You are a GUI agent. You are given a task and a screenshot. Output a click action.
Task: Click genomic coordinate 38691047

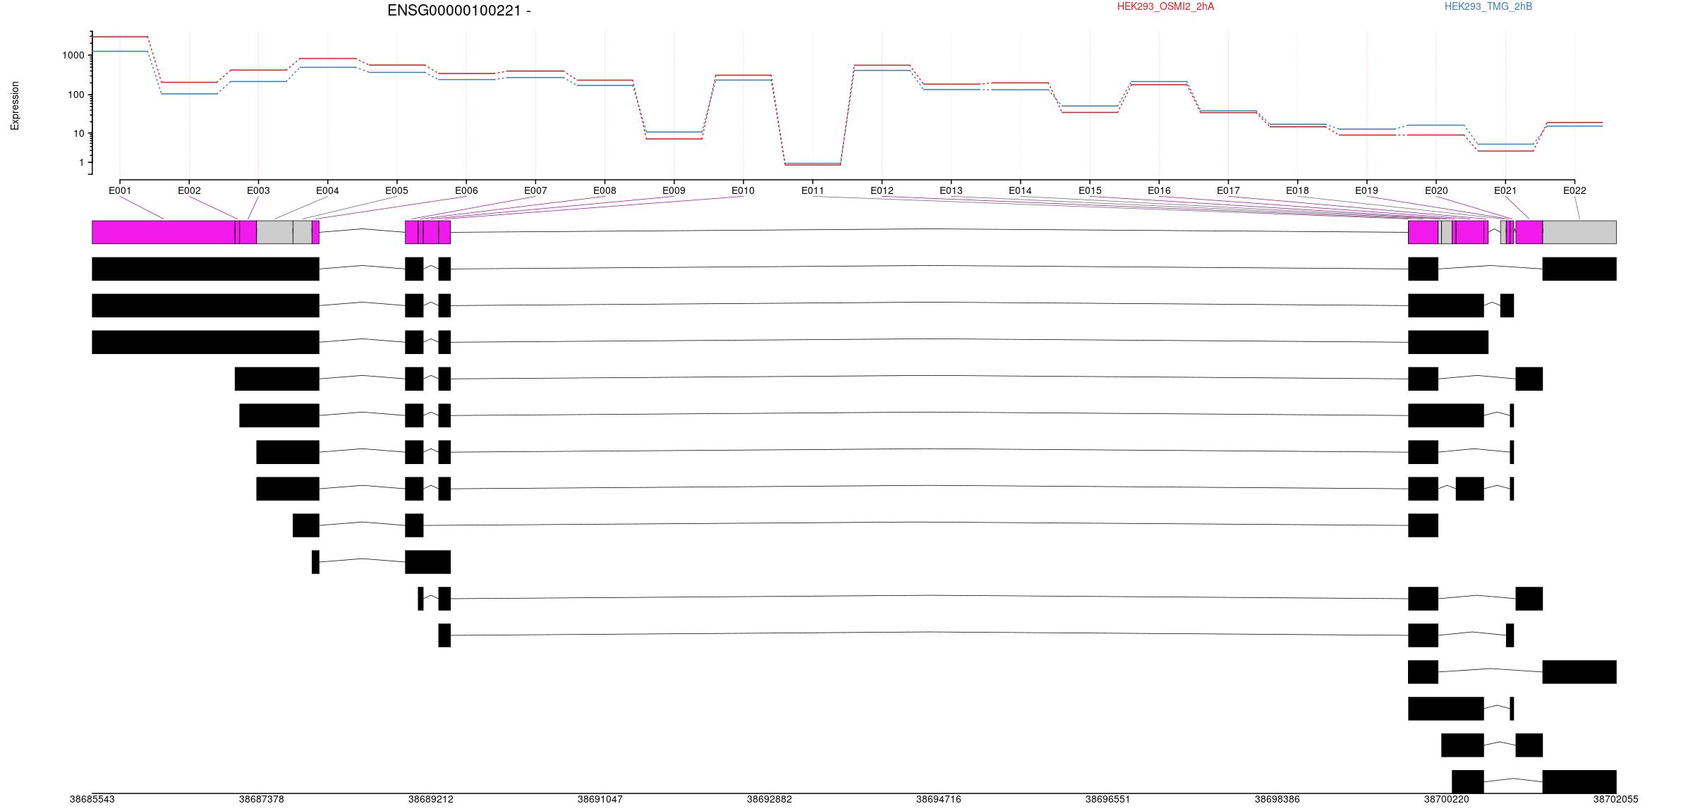(x=600, y=799)
